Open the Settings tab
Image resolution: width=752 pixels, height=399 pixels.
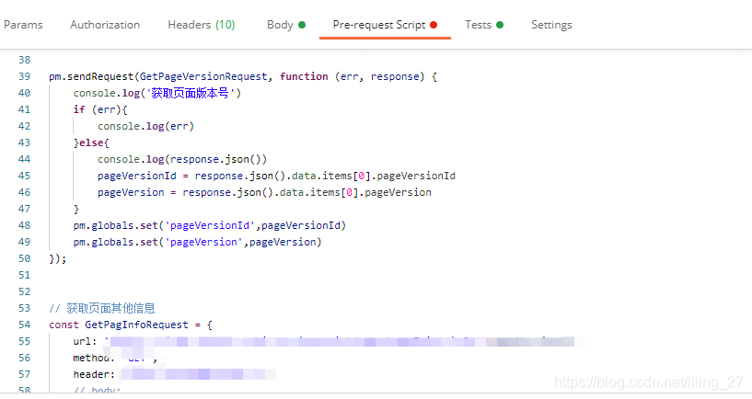pos(551,25)
